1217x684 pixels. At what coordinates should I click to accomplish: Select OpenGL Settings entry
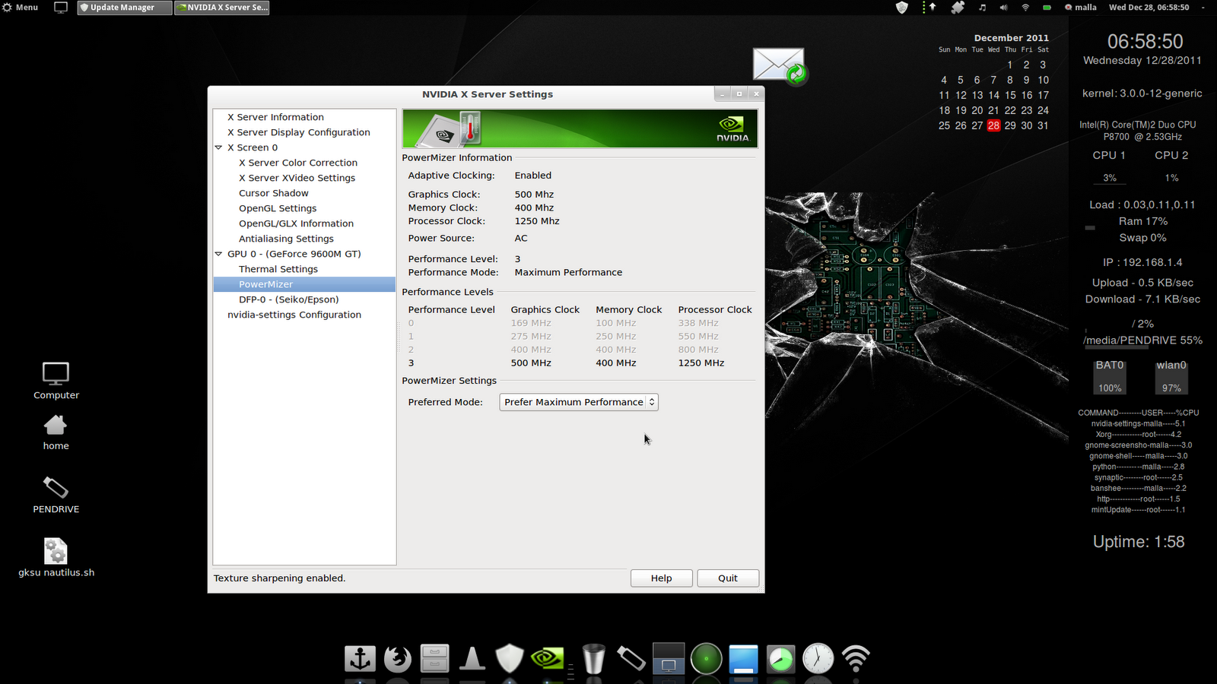click(278, 208)
